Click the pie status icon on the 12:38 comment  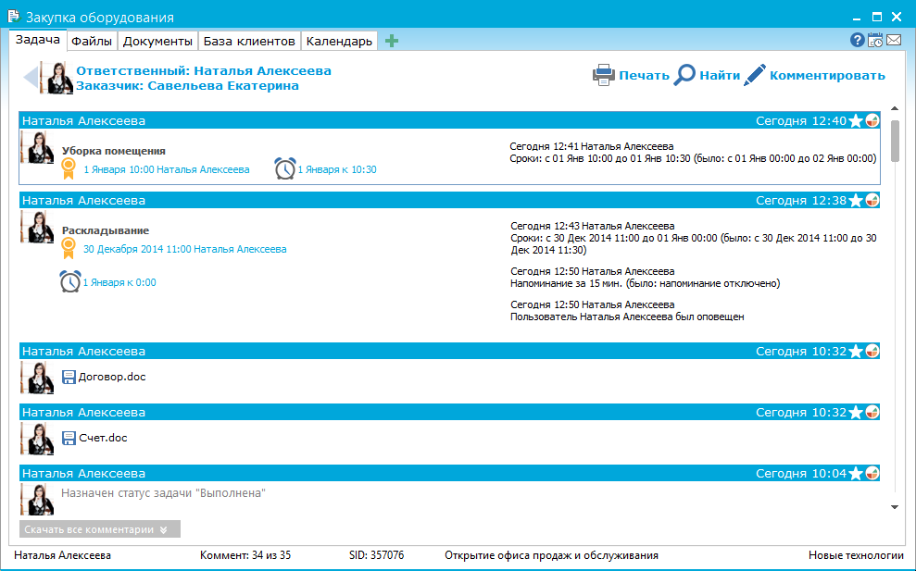pyautogui.click(x=872, y=200)
